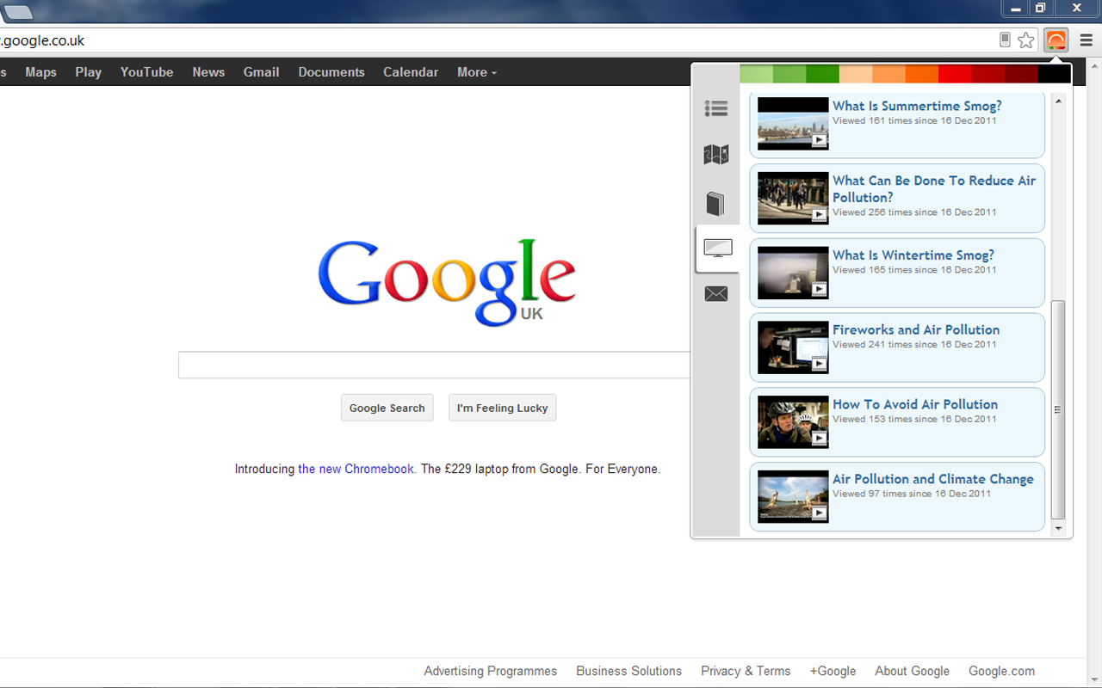
Task: Open Business Solutions footer link
Action: pos(628,671)
